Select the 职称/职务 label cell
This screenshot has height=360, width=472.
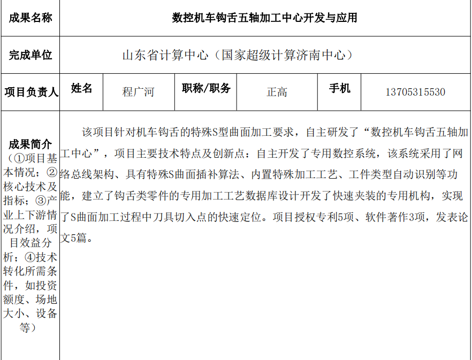click(x=206, y=89)
